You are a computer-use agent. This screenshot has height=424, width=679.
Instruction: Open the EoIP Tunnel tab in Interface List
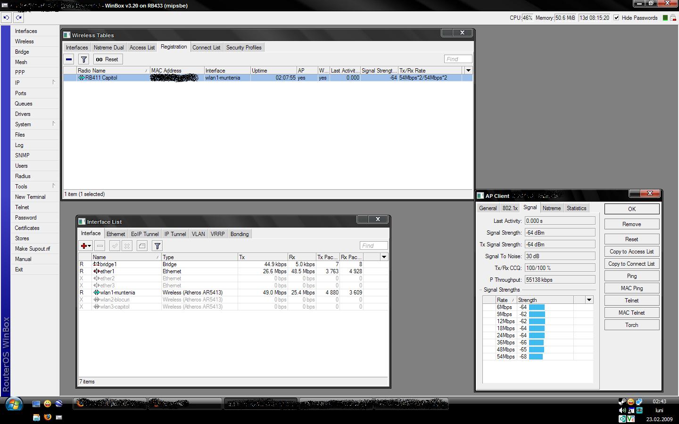point(145,234)
